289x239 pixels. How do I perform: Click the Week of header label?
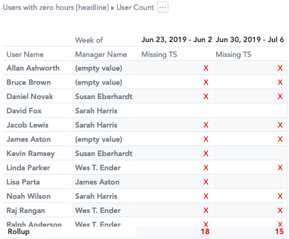point(89,40)
